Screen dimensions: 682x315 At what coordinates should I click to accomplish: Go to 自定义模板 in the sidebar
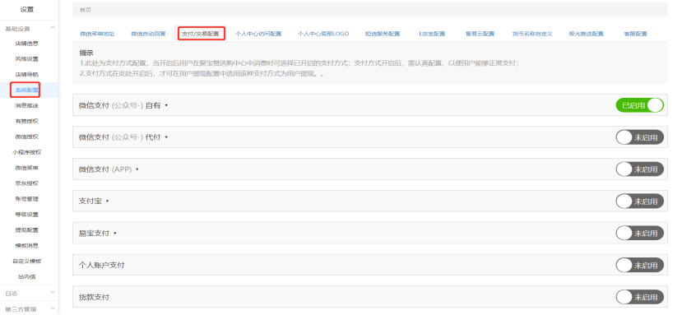(x=27, y=261)
